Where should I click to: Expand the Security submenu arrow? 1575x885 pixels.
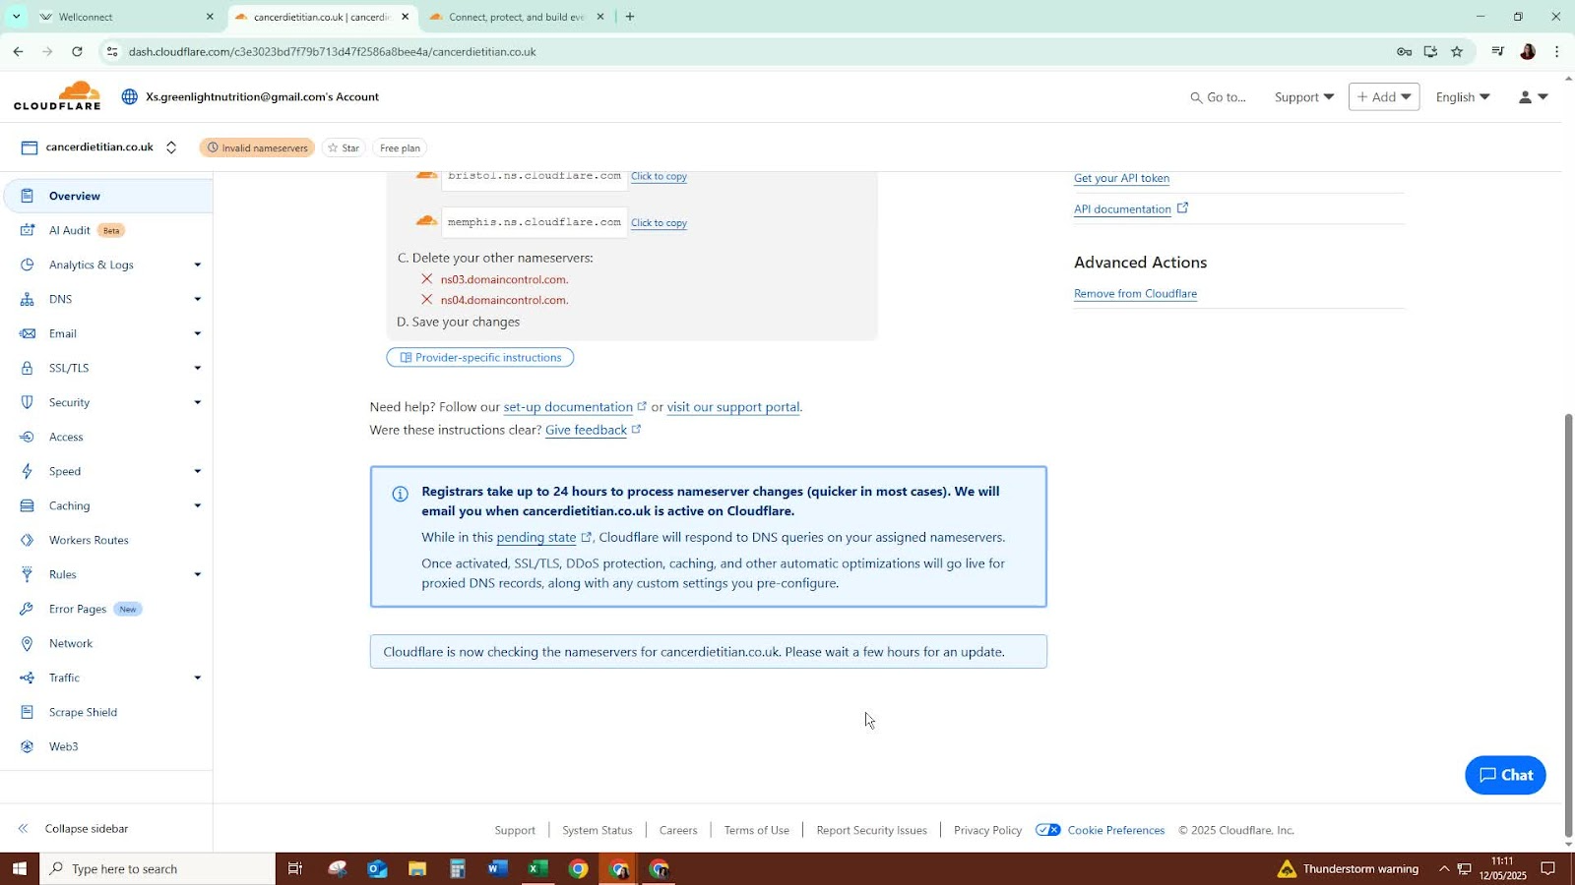[198, 402]
